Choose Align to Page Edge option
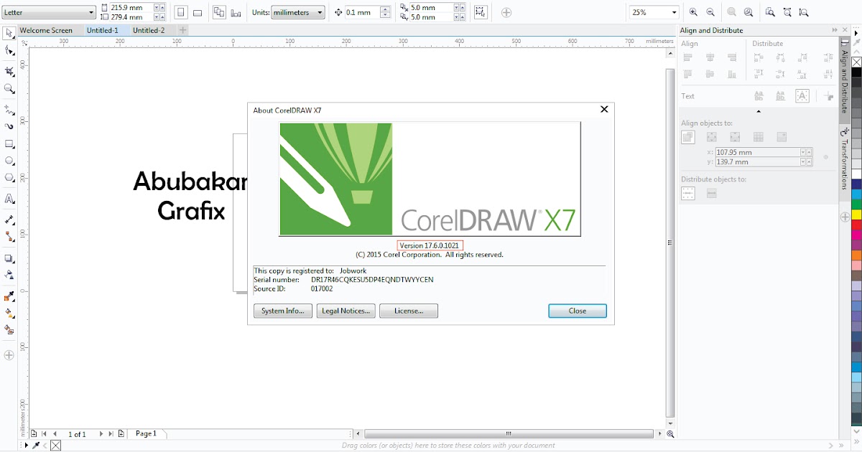Viewport: 862px width, 452px height. click(712, 137)
